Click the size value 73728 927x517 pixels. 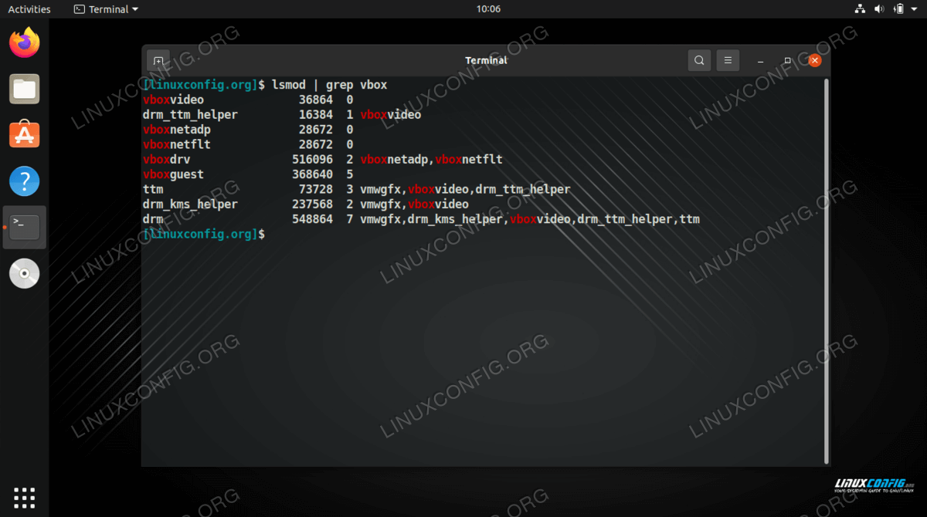[316, 189]
